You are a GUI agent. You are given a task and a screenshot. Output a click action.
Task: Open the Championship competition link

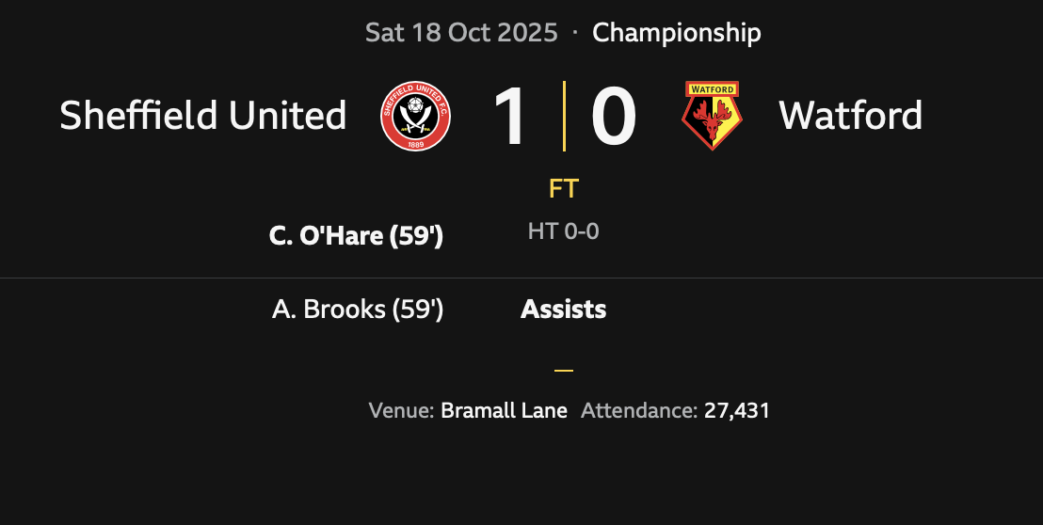tap(676, 33)
